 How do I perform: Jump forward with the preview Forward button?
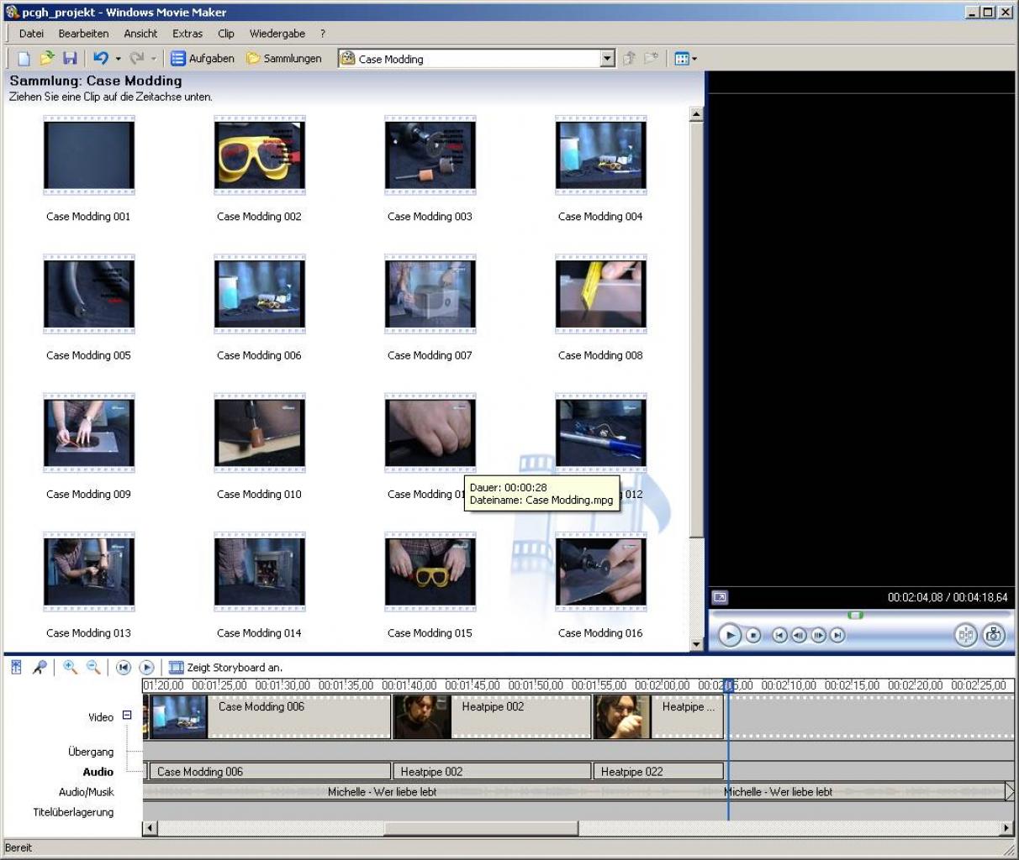[837, 636]
